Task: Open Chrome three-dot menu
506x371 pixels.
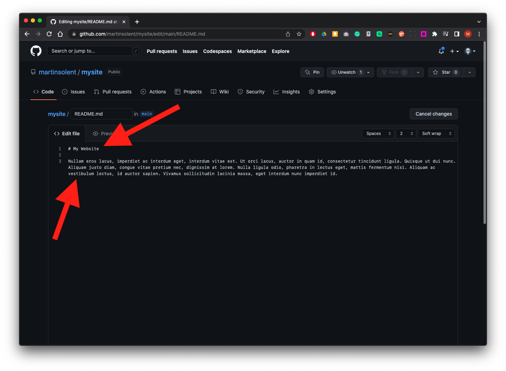Action: coord(479,34)
